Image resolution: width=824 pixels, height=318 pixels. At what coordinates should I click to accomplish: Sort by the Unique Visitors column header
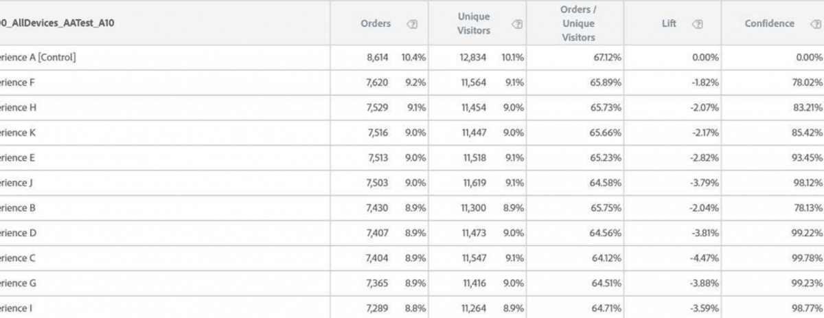(474, 23)
